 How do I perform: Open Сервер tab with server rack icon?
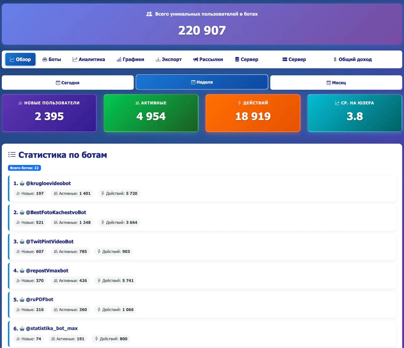click(x=294, y=59)
